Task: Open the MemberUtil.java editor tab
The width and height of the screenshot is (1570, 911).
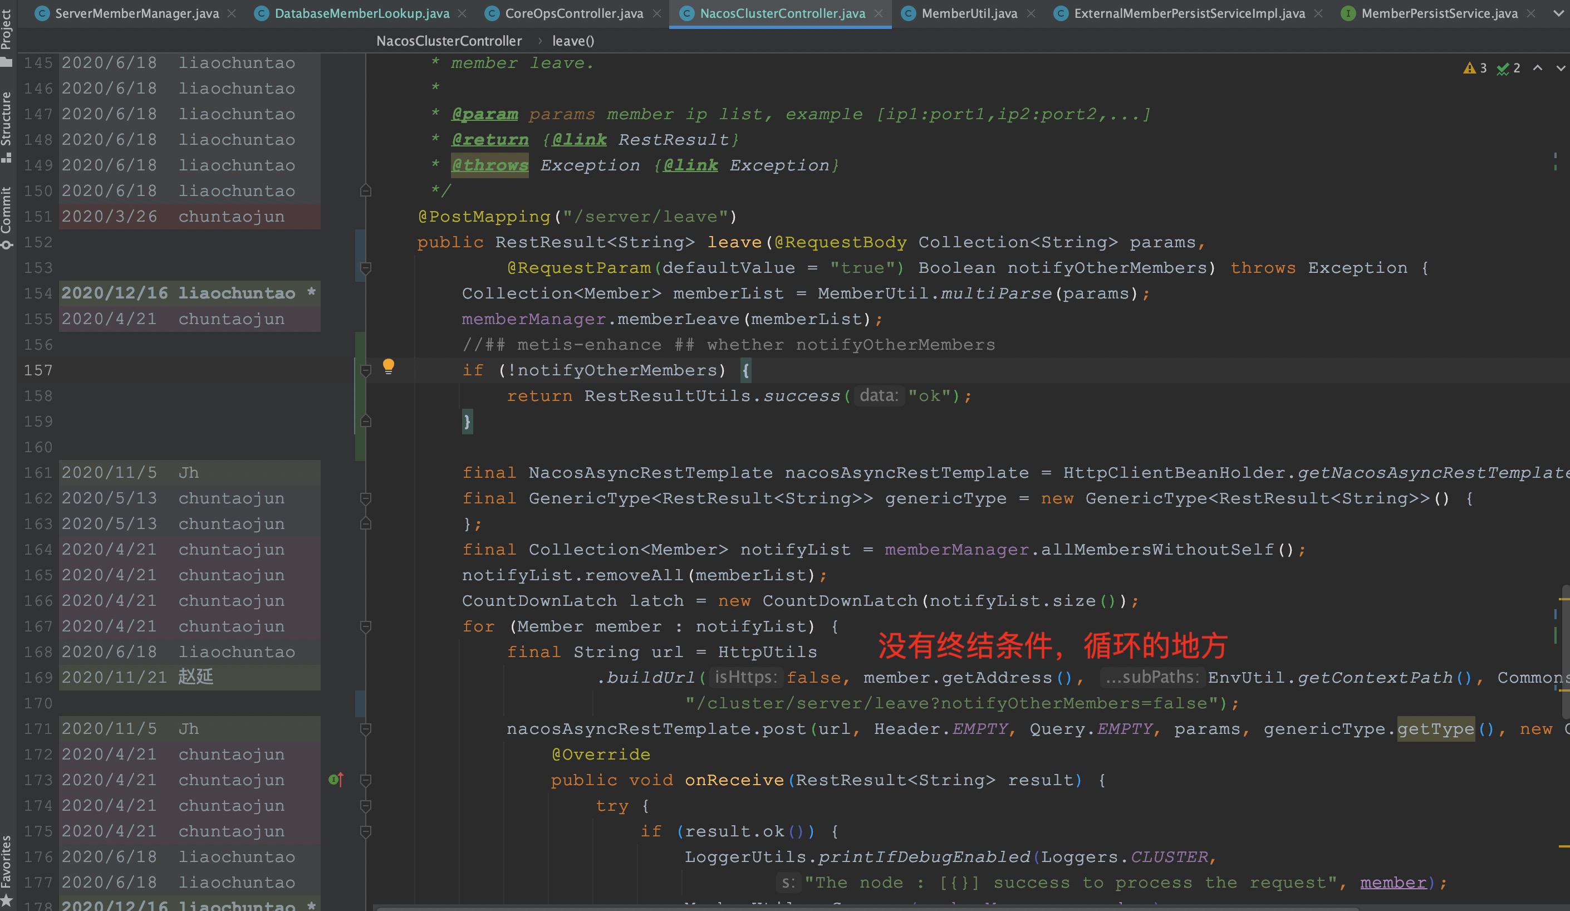Action: [968, 13]
